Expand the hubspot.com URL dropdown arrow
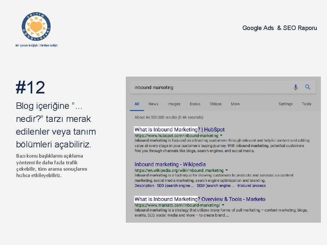This screenshot has height=245, width=327. coord(221,136)
